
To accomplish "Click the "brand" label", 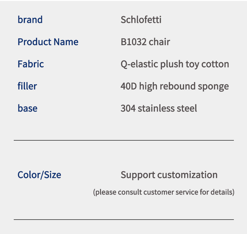I will (30, 20).
